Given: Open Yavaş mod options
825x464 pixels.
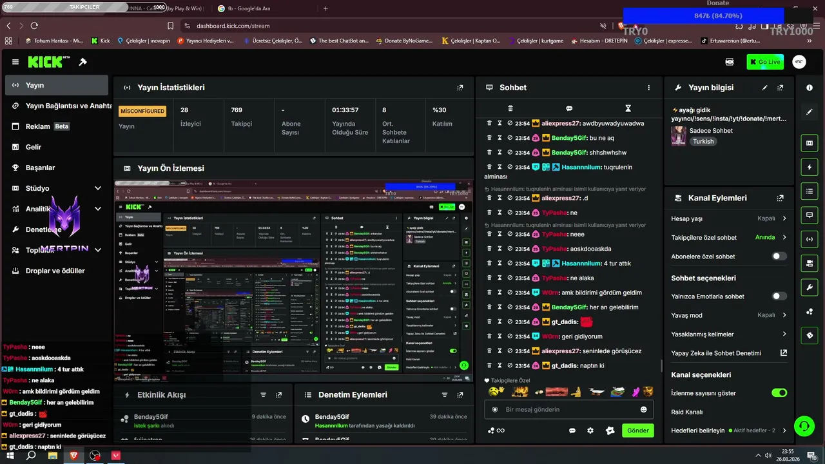Looking at the screenshot, I should point(729,315).
